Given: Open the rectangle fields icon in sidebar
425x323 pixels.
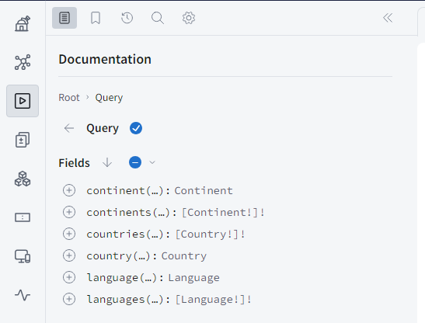Looking at the screenshot, I should tap(23, 217).
